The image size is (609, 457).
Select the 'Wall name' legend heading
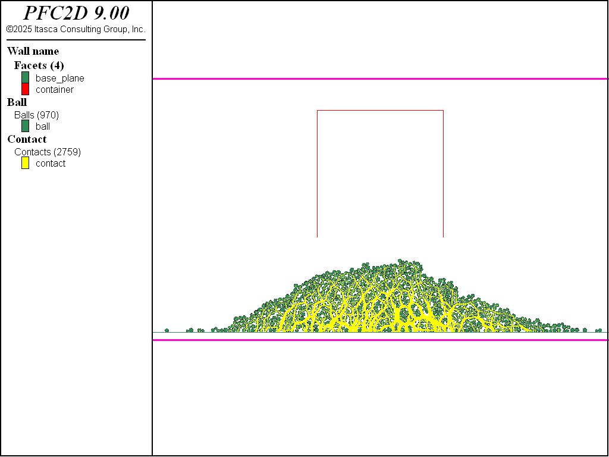coord(33,51)
